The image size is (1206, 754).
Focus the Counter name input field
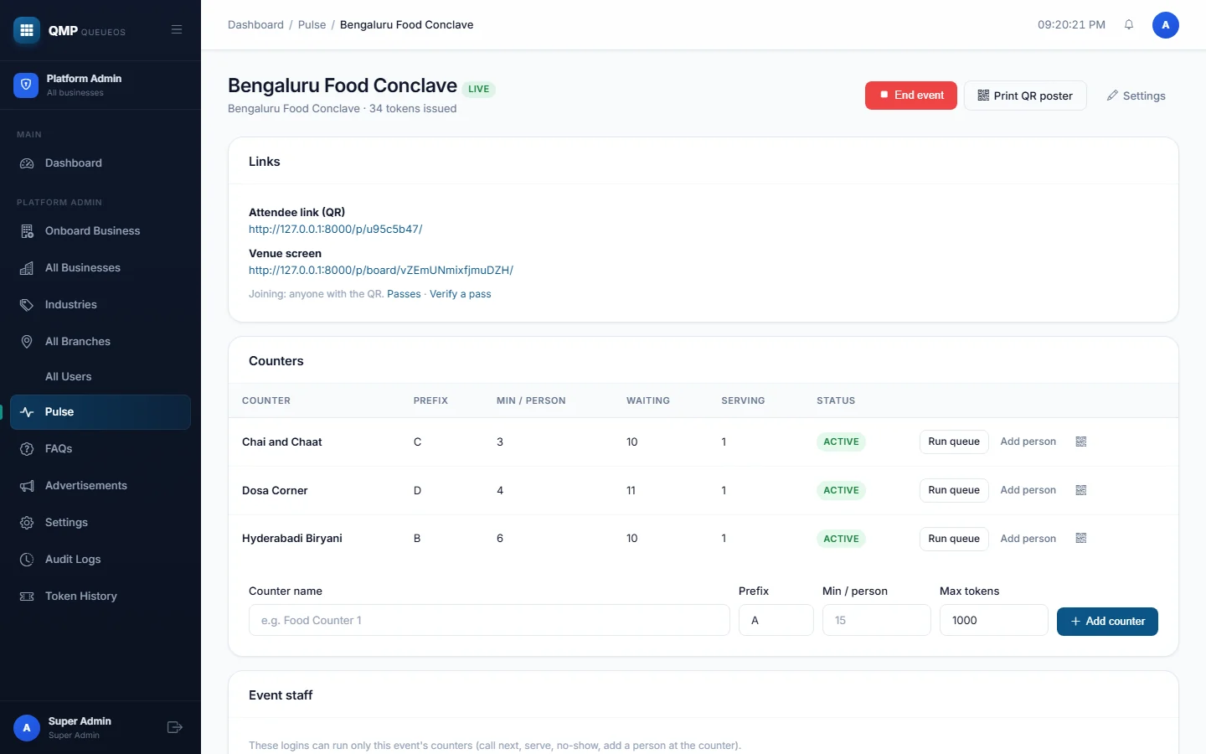pos(489,620)
